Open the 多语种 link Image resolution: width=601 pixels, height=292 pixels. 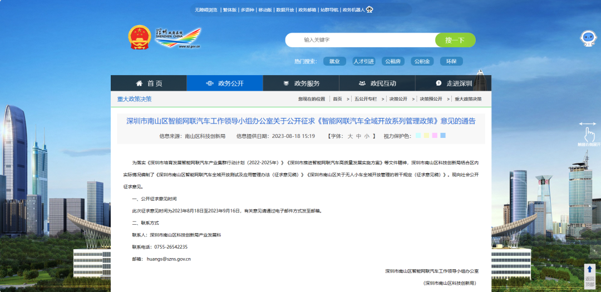coord(248,10)
